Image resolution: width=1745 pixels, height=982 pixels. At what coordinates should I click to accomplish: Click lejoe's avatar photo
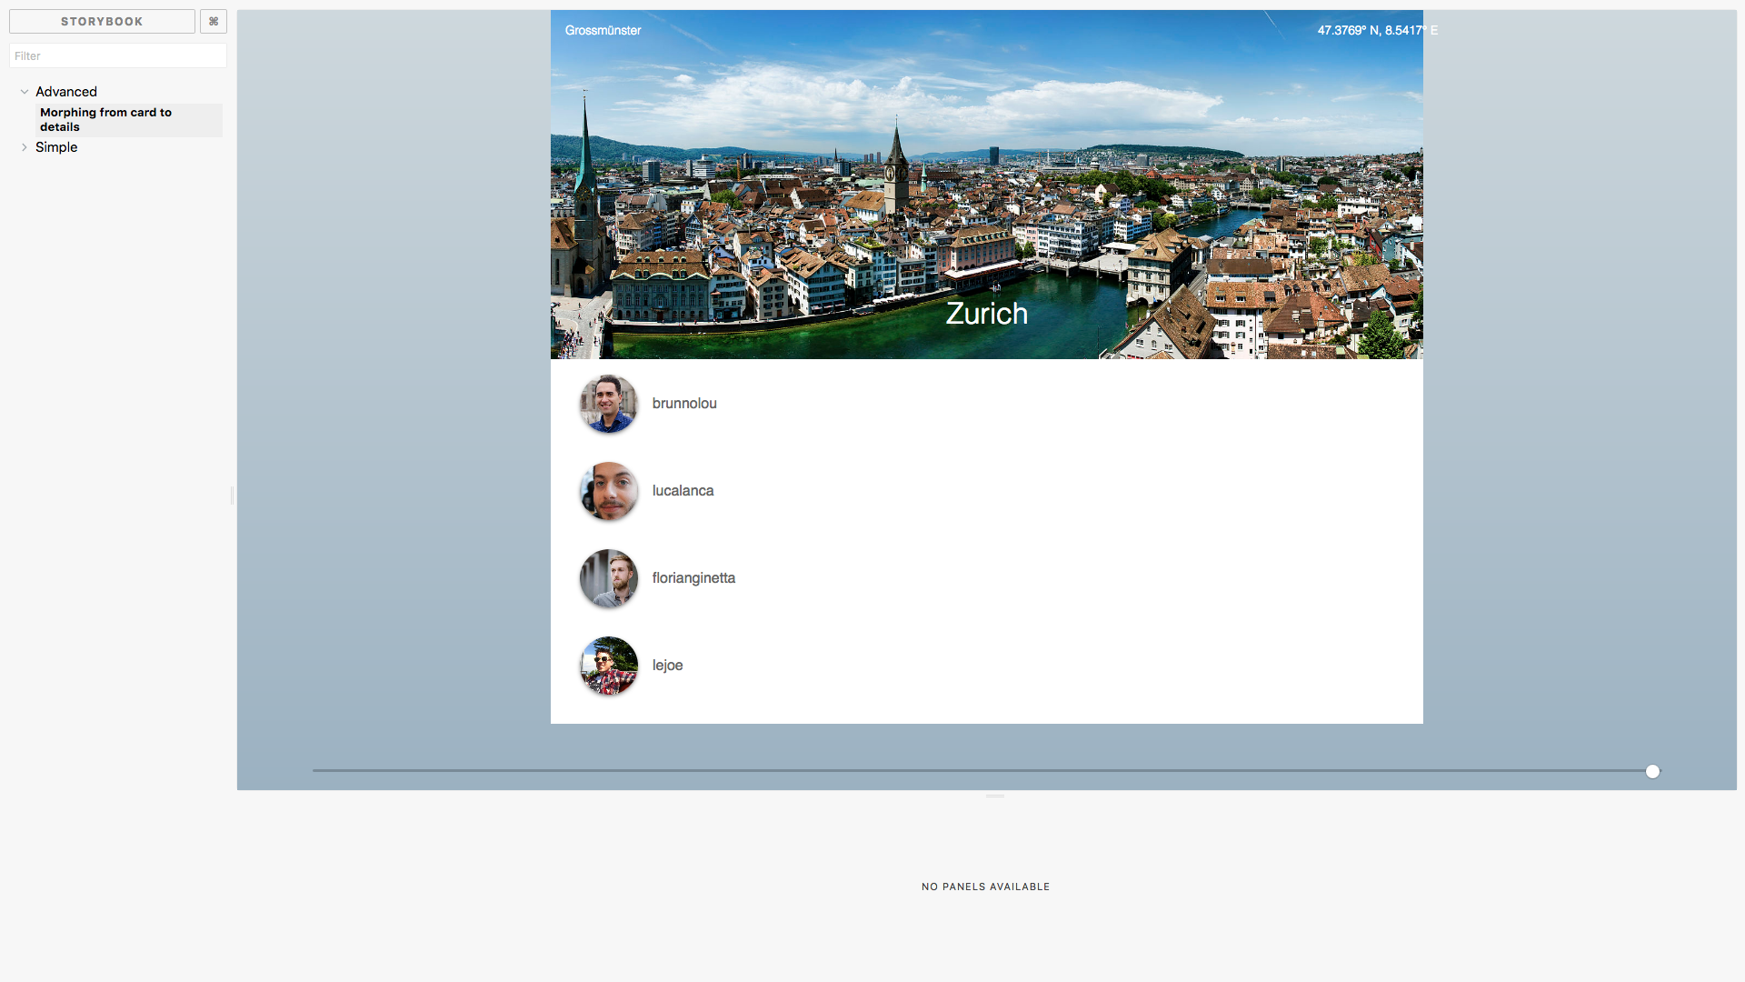click(607, 665)
